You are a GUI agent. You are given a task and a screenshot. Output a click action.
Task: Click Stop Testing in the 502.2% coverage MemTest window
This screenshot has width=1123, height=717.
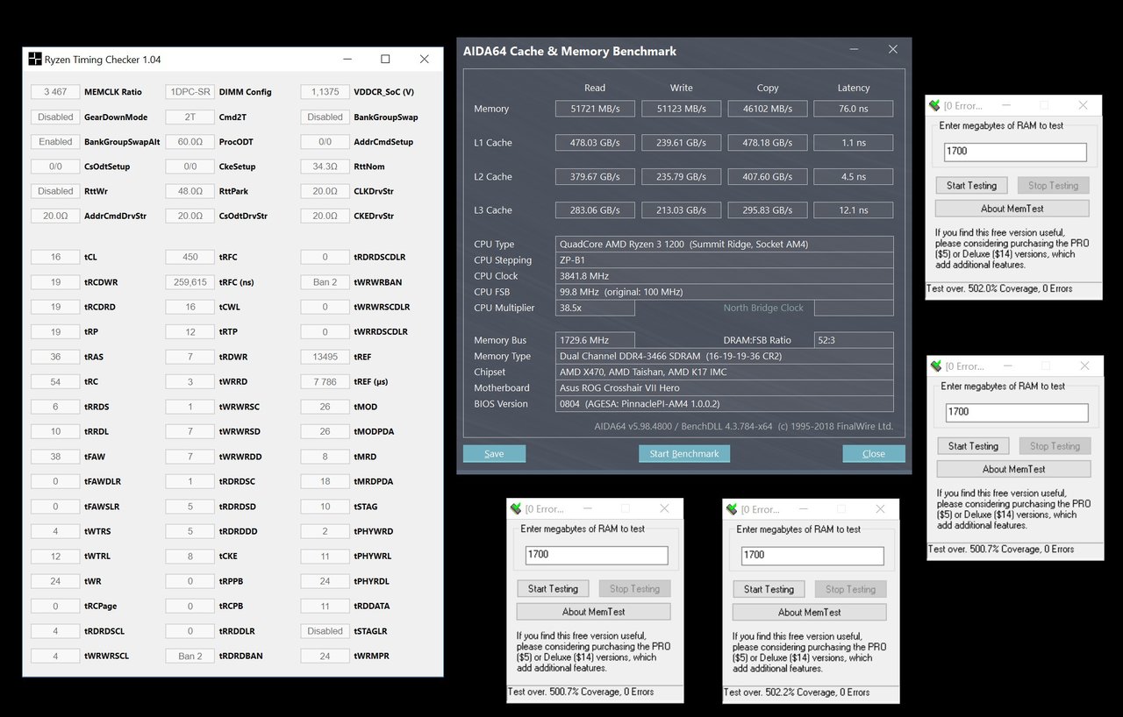pos(850,589)
